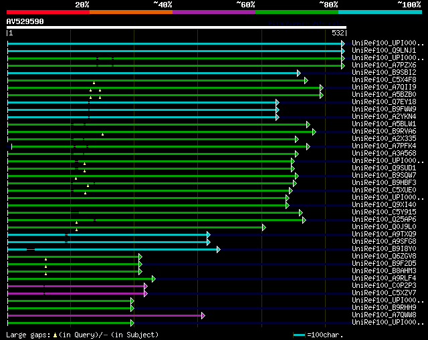Viewport: 428px width, 340px height.
Task: Select the UniRef100_A3A568 label
Action: (x=384, y=154)
